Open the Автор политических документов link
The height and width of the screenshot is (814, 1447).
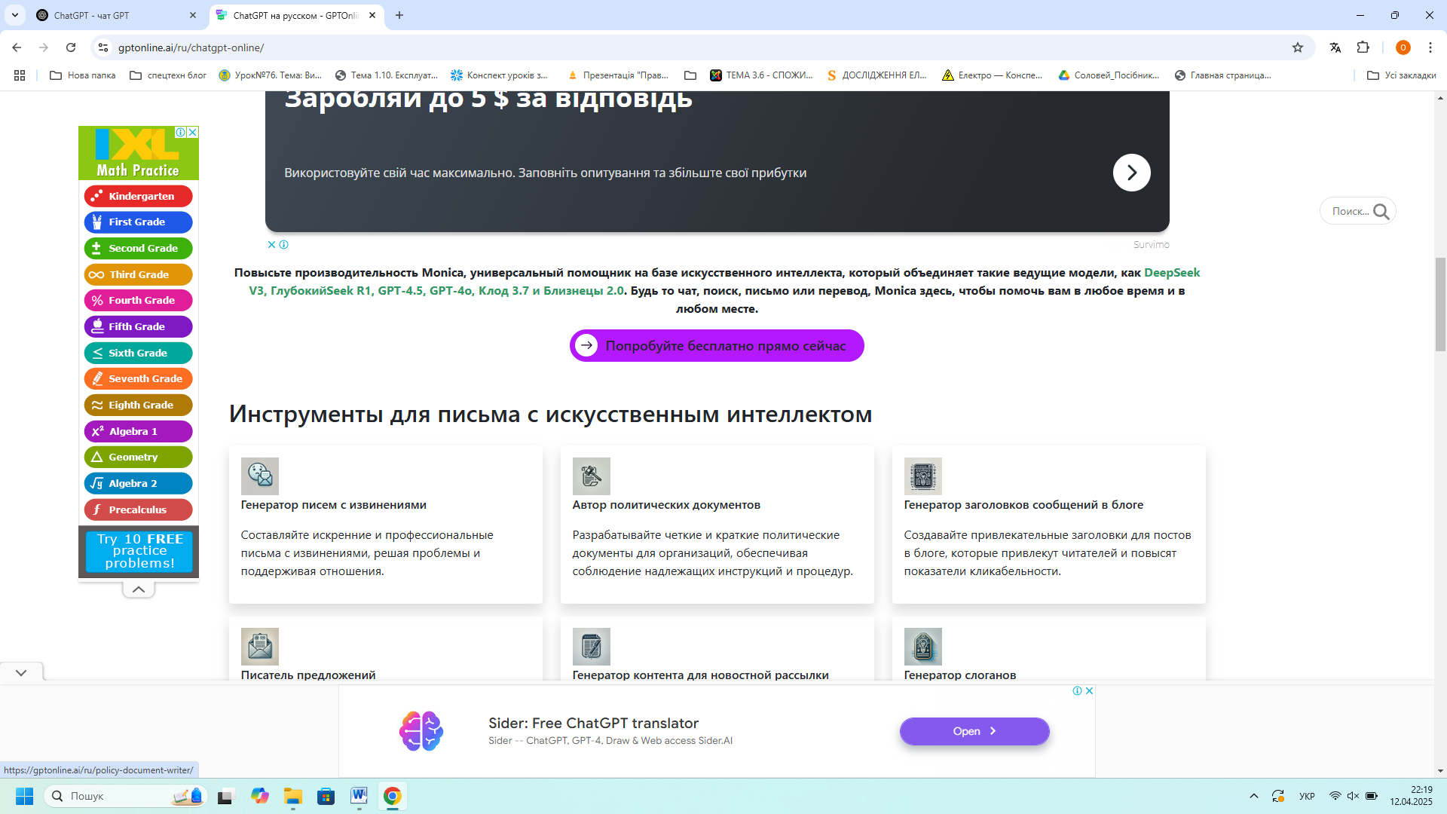tap(666, 505)
